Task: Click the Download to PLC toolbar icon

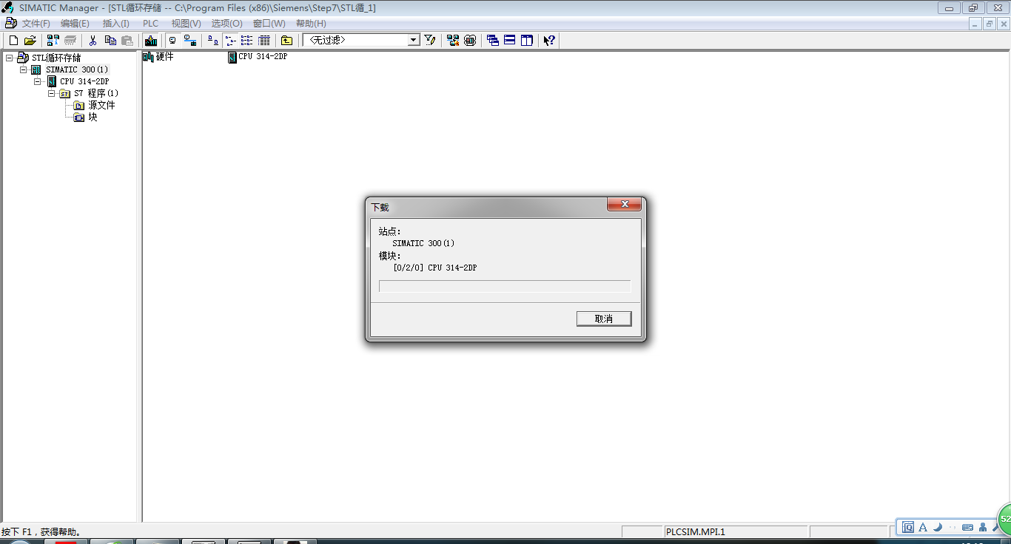Action: pos(150,41)
